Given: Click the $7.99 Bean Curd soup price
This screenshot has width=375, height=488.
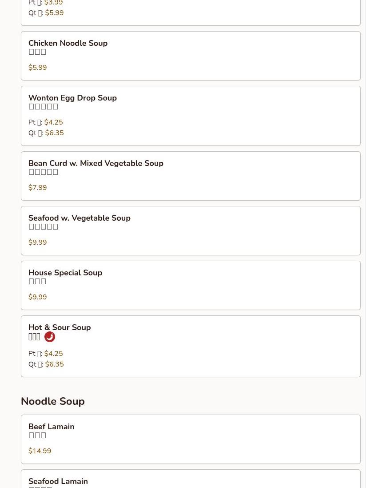Looking at the screenshot, I should coord(37,188).
